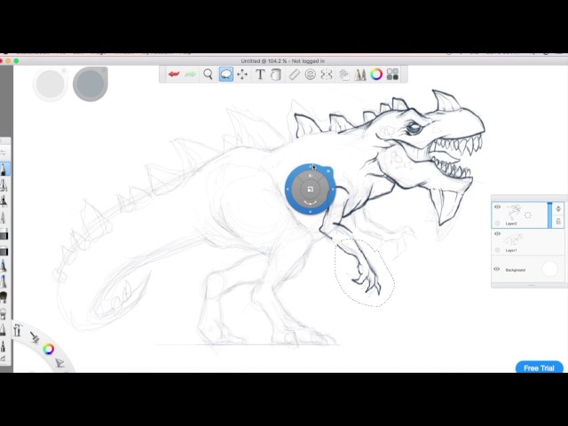Click the Layer1 name label

click(511, 250)
